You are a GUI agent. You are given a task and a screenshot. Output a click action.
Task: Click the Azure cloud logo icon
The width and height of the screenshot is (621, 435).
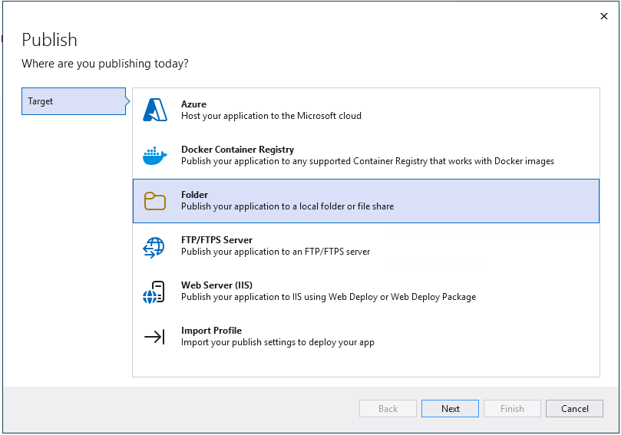(155, 110)
